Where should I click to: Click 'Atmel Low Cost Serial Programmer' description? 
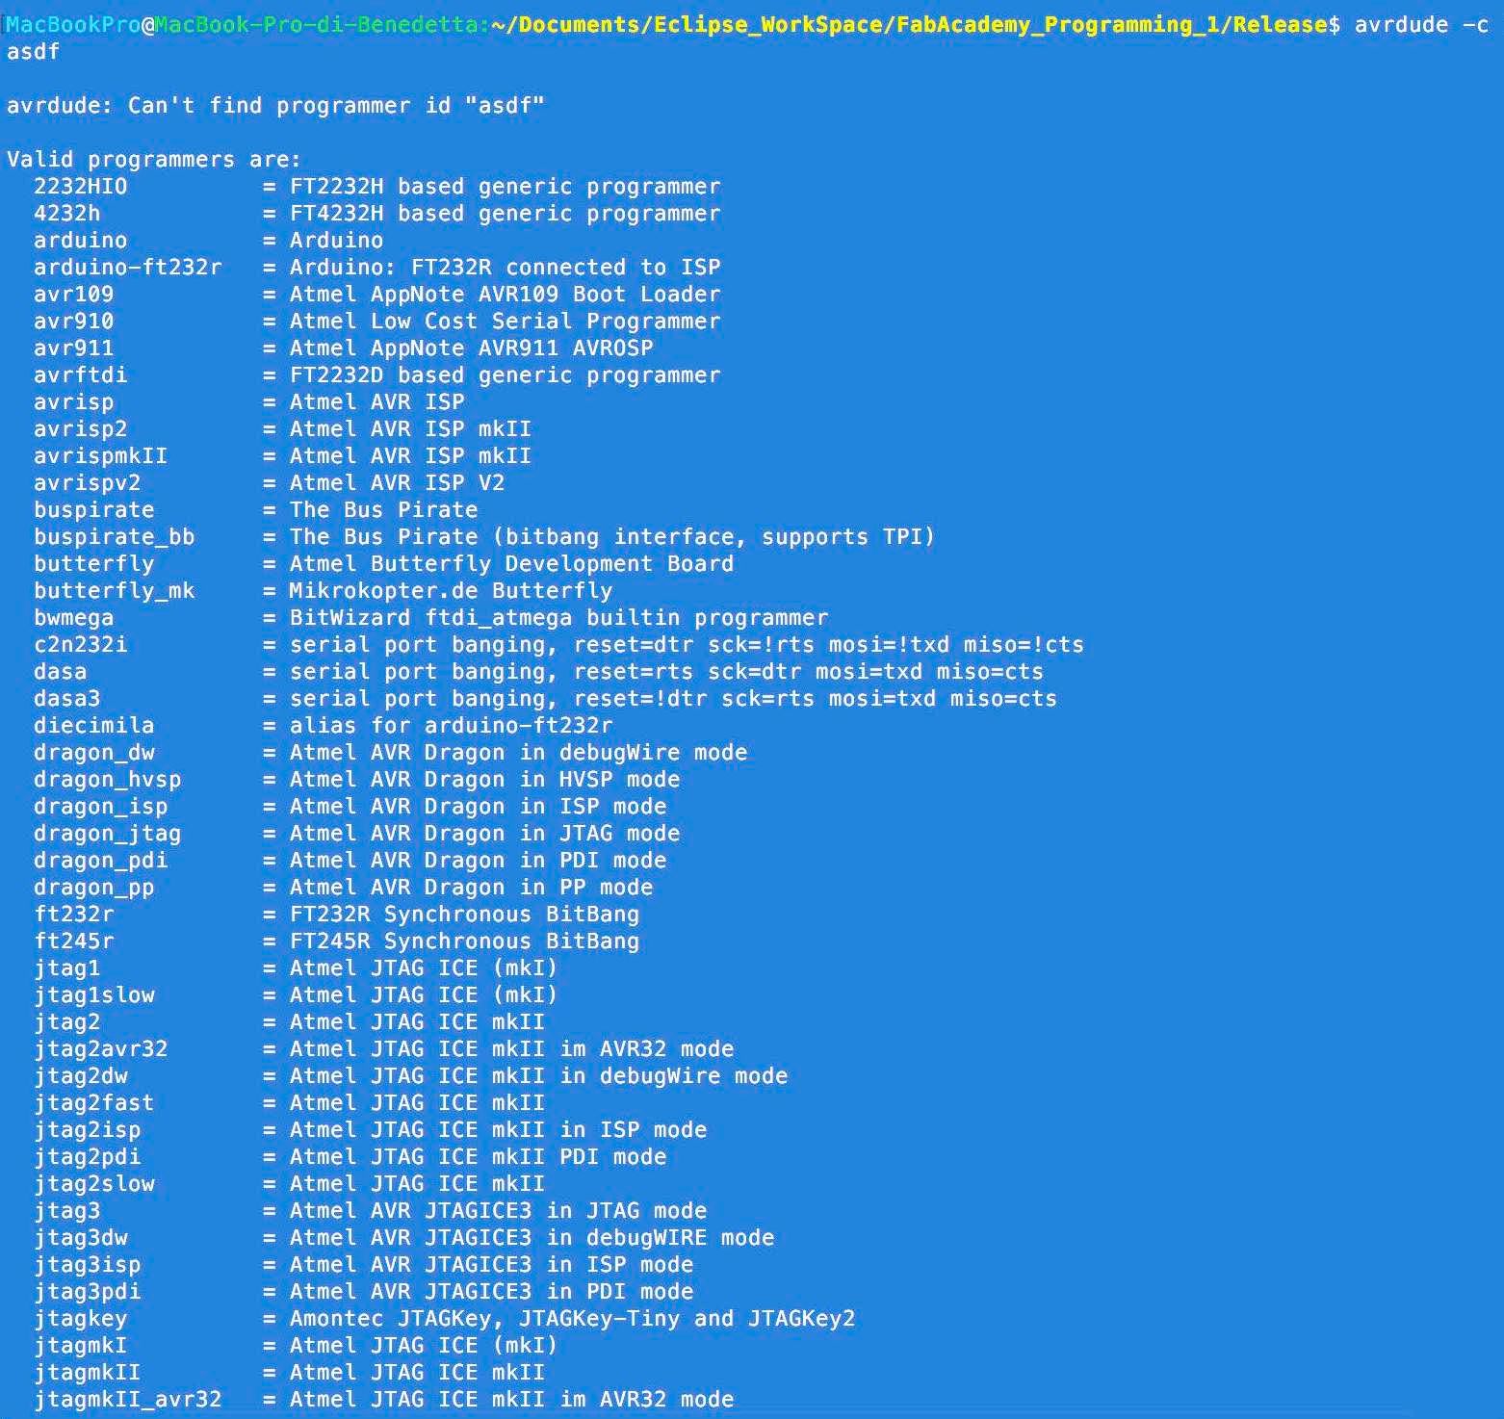[x=505, y=322]
